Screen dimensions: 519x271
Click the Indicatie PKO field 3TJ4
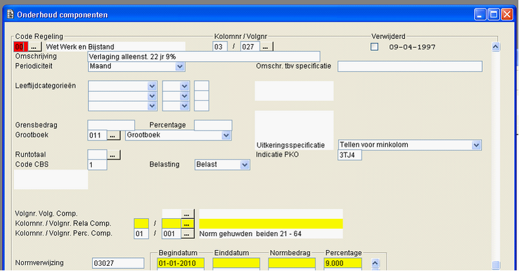350,155
